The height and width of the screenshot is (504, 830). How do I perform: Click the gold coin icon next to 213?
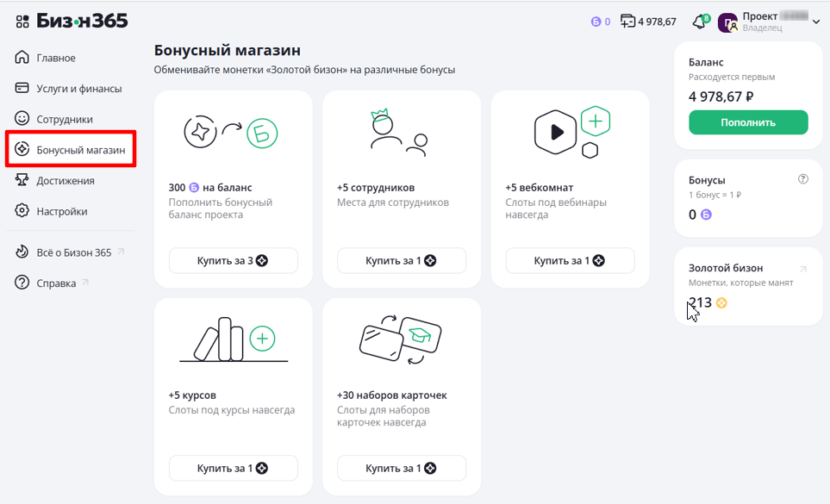pyautogui.click(x=721, y=302)
